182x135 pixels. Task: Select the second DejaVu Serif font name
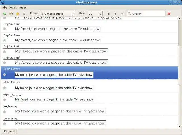tap(12, 58)
